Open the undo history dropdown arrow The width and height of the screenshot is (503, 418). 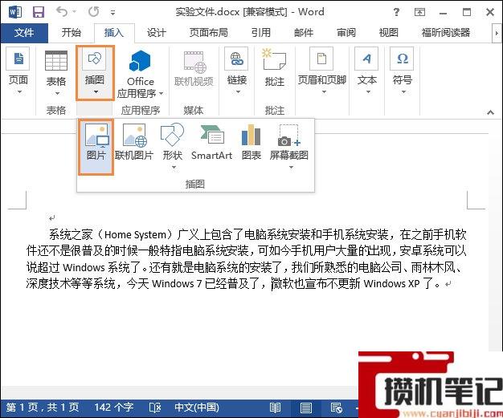point(75,12)
